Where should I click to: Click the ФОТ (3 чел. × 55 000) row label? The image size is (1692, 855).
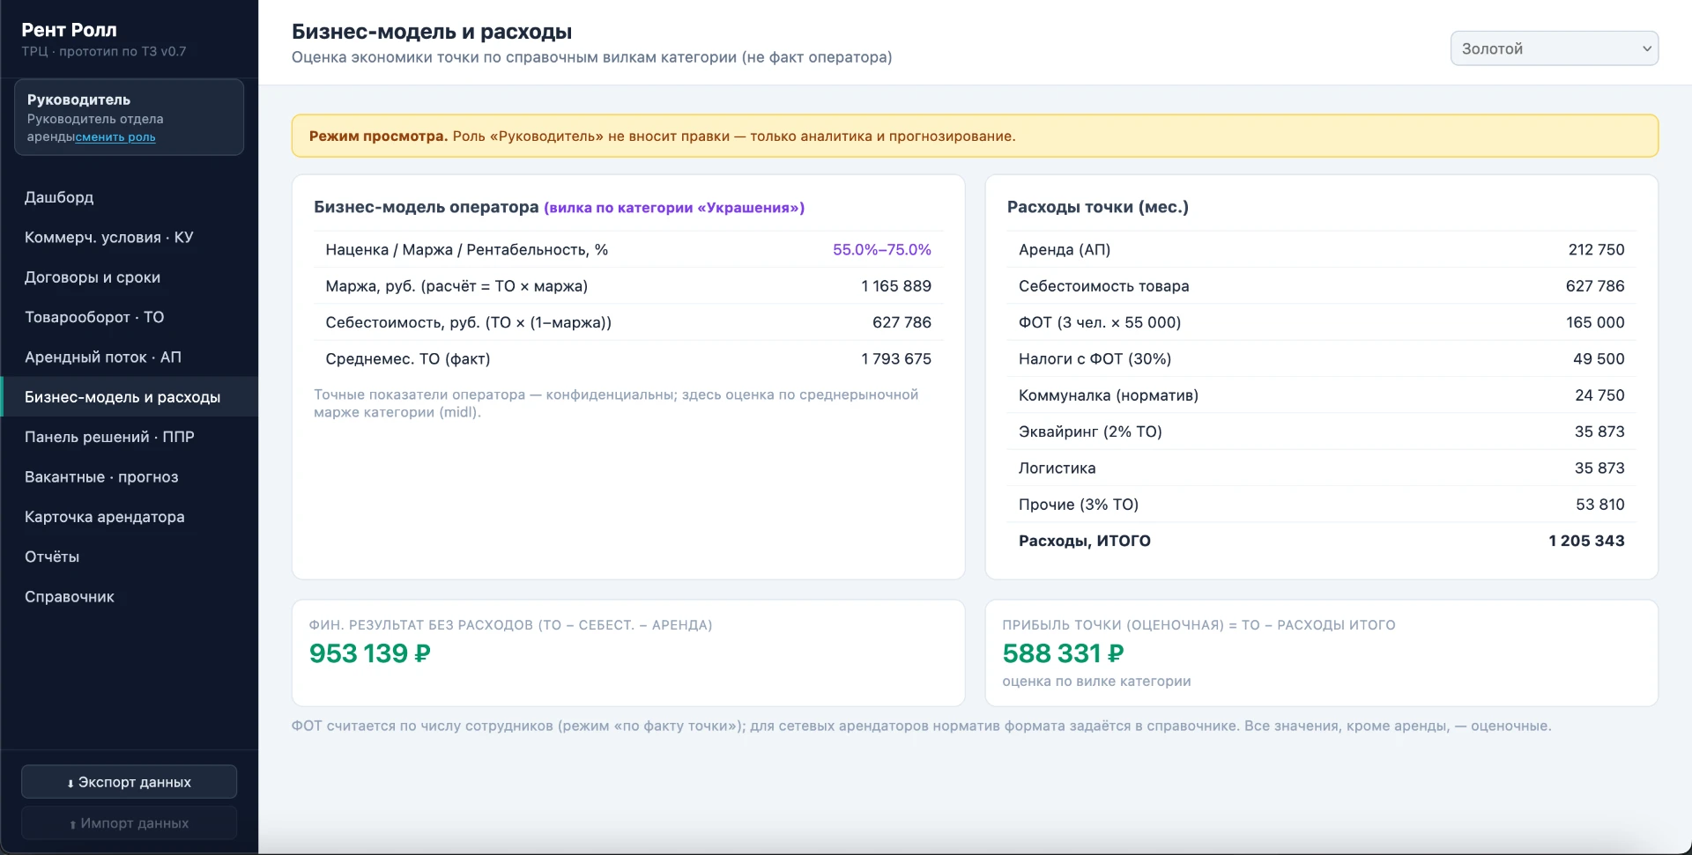(x=1100, y=322)
